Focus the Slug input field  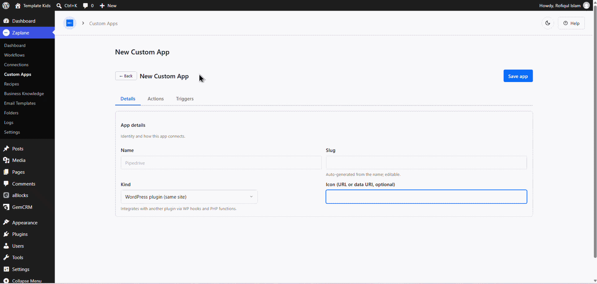click(x=426, y=163)
